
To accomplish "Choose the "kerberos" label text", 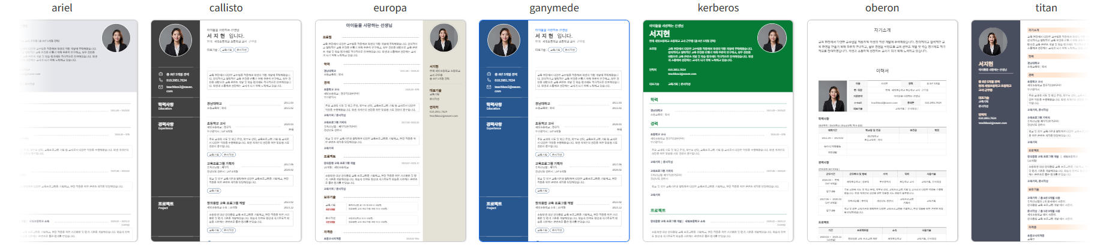I will click(718, 8).
